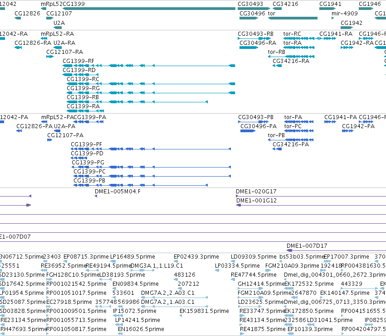
Task: Click the CG1399 gene label in top track
Action: point(73,4)
